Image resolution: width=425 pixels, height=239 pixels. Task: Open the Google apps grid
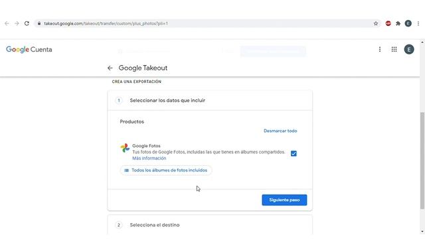click(394, 49)
